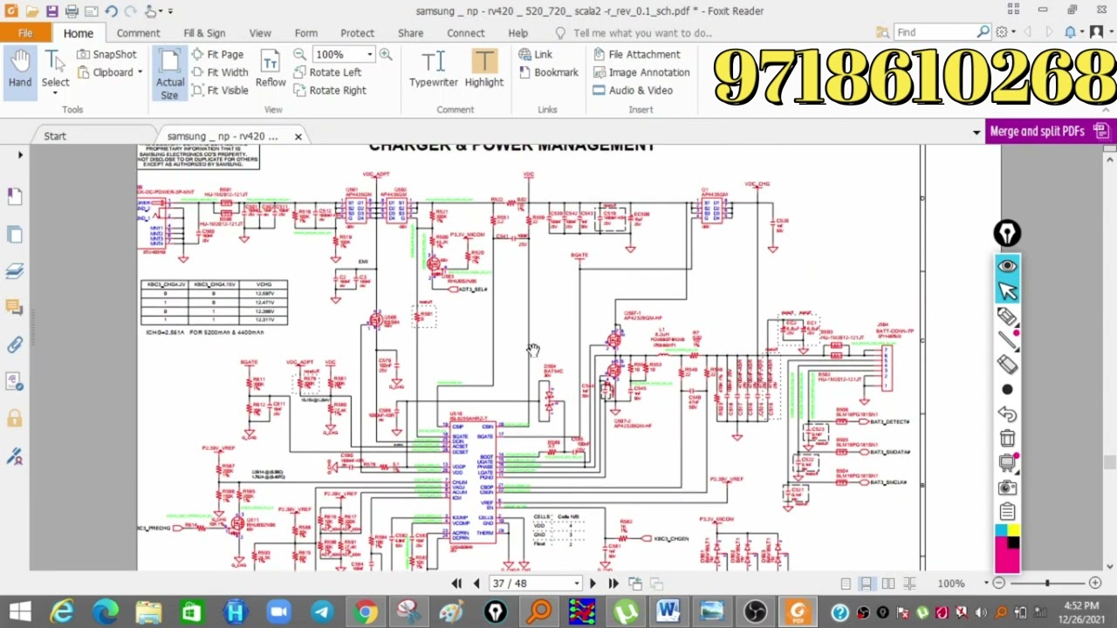
Task: Click the zoom in magnifier icon
Action: (385, 54)
